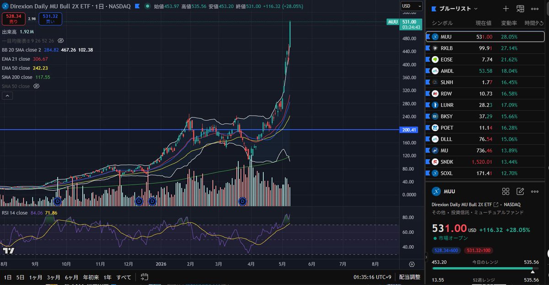The width and height of the screenshot is (549, 285).
Task: Select the 年初来 time range tab
Action: coord(91,277)
